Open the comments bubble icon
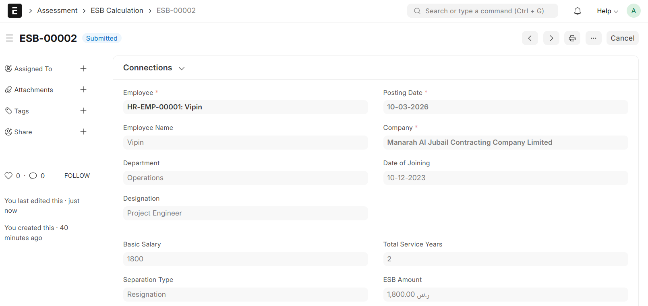 (x=33, y=176)
